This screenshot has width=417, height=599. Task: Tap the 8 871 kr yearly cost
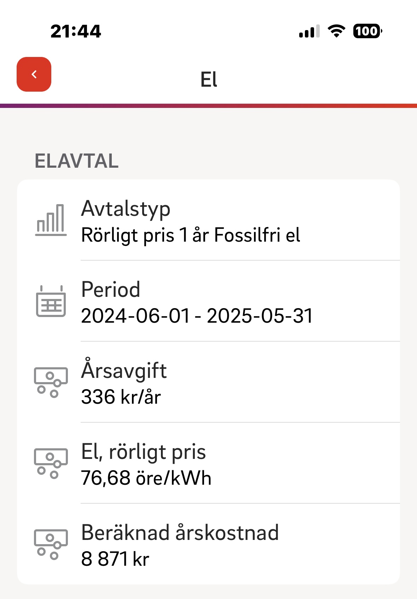click(115, 559)
